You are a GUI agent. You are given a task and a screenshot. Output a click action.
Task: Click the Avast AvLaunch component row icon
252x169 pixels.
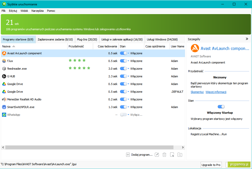coord(4,53)
